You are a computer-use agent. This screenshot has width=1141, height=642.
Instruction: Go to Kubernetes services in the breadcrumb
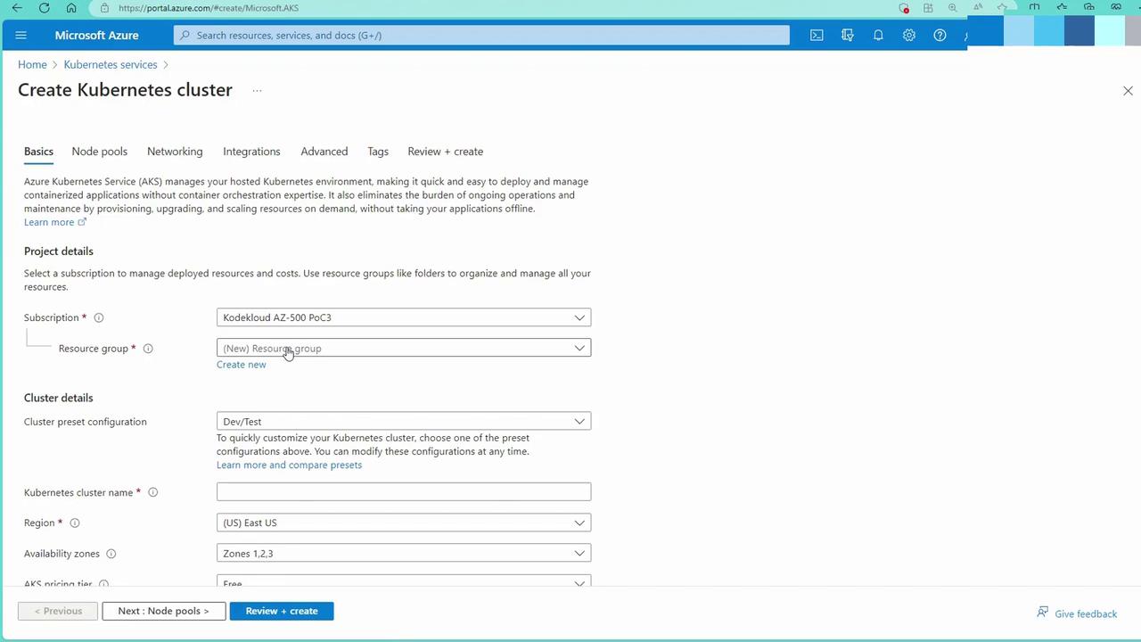pos(111,64)
